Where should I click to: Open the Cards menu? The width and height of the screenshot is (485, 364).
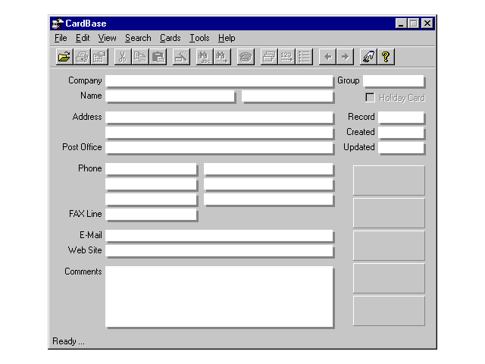click(170, 38)
